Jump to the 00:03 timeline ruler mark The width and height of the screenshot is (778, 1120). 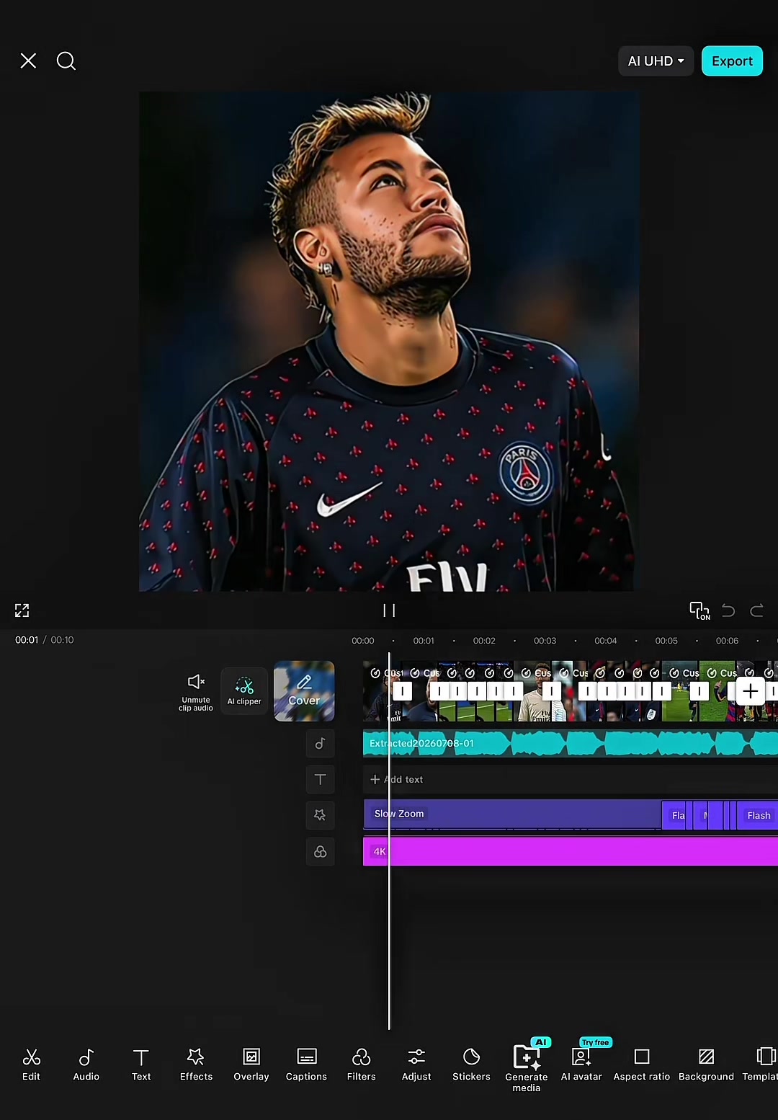[545, 641]
